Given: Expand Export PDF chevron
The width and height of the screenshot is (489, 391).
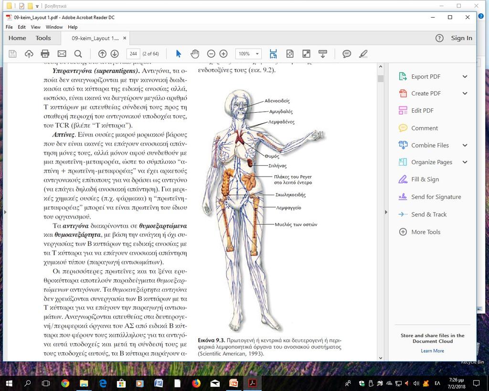Looking at the screenshot, I should [x=465, y=77].
